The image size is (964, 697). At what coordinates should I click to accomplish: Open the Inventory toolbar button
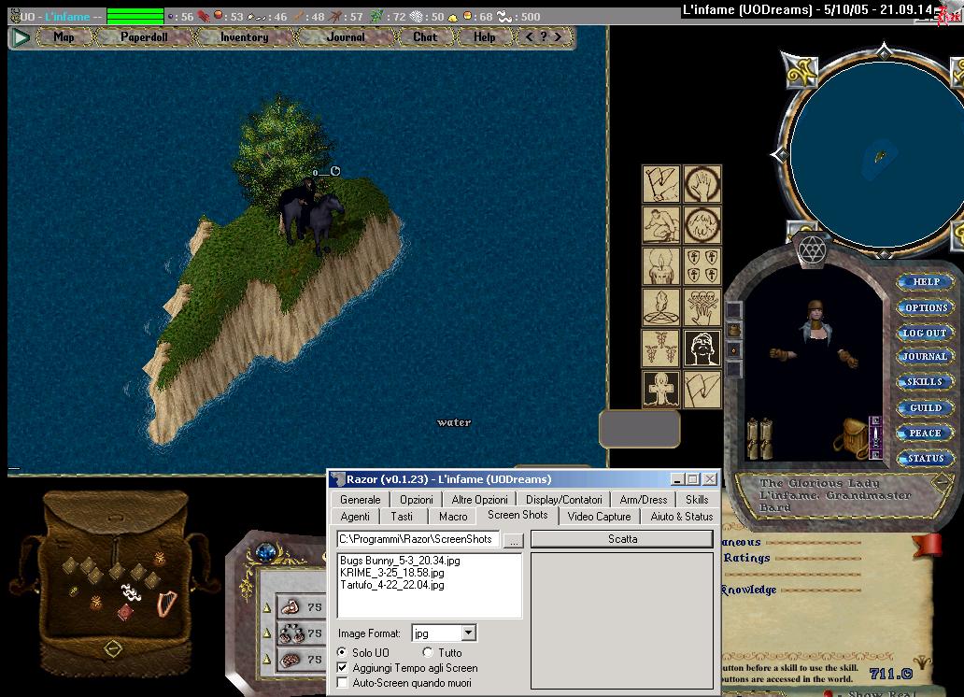[x=244, y=37]
